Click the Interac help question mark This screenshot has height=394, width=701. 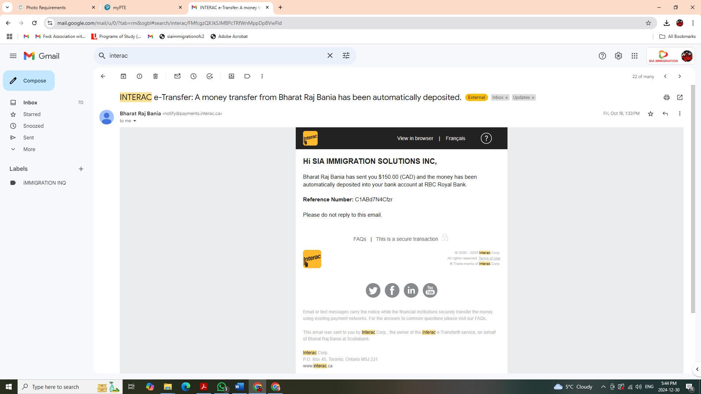click(486, 138)
